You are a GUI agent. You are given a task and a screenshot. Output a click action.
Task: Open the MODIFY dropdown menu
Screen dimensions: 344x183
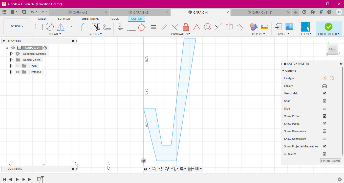[96, 34]
